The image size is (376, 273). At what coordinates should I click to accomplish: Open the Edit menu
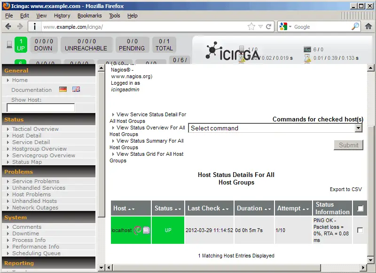24,16
